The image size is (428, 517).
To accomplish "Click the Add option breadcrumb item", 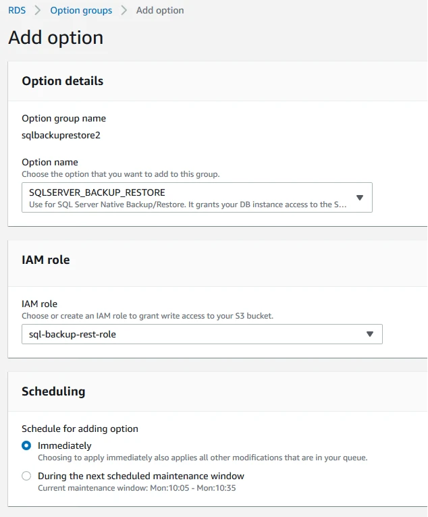I will click(160, 11).
